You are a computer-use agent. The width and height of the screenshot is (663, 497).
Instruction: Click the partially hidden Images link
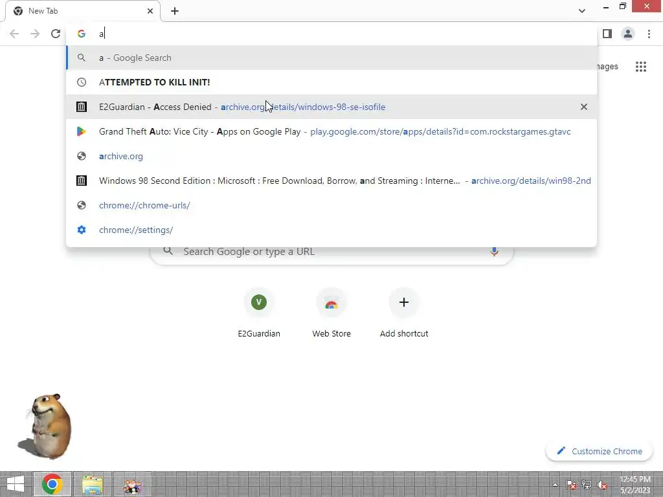point(608,67)
